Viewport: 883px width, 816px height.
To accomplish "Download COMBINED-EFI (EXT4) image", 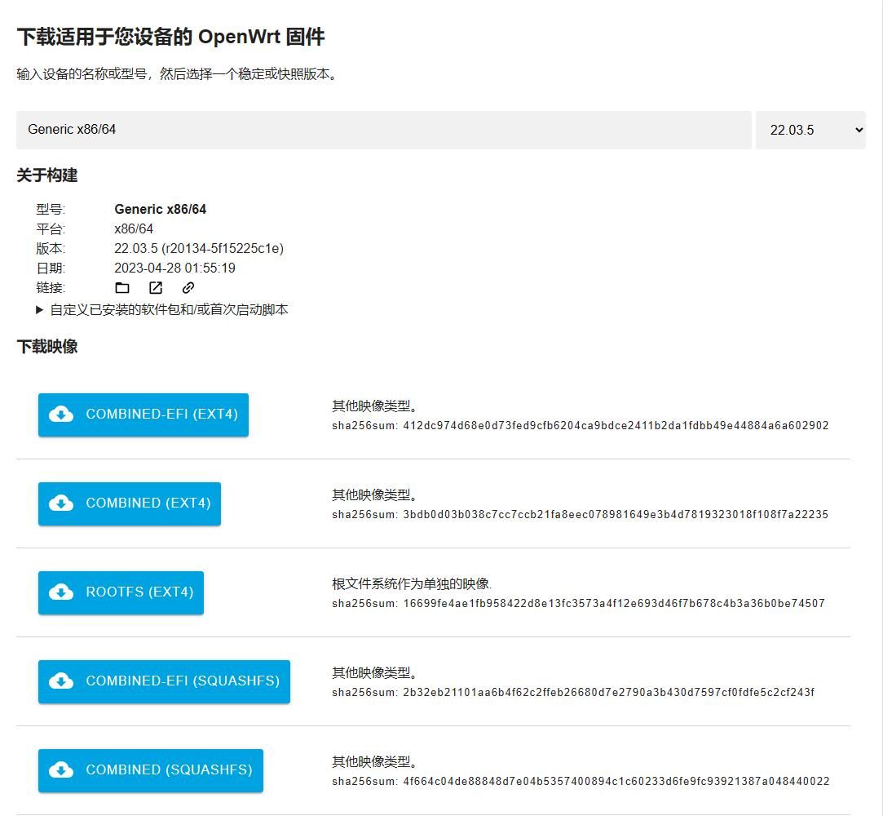I will 143,415.
